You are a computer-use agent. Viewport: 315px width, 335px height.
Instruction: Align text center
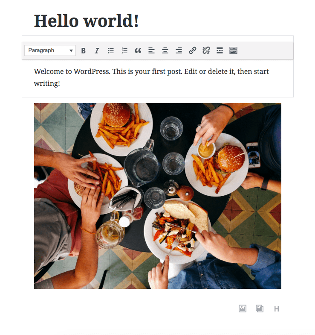tap(165, 50)
